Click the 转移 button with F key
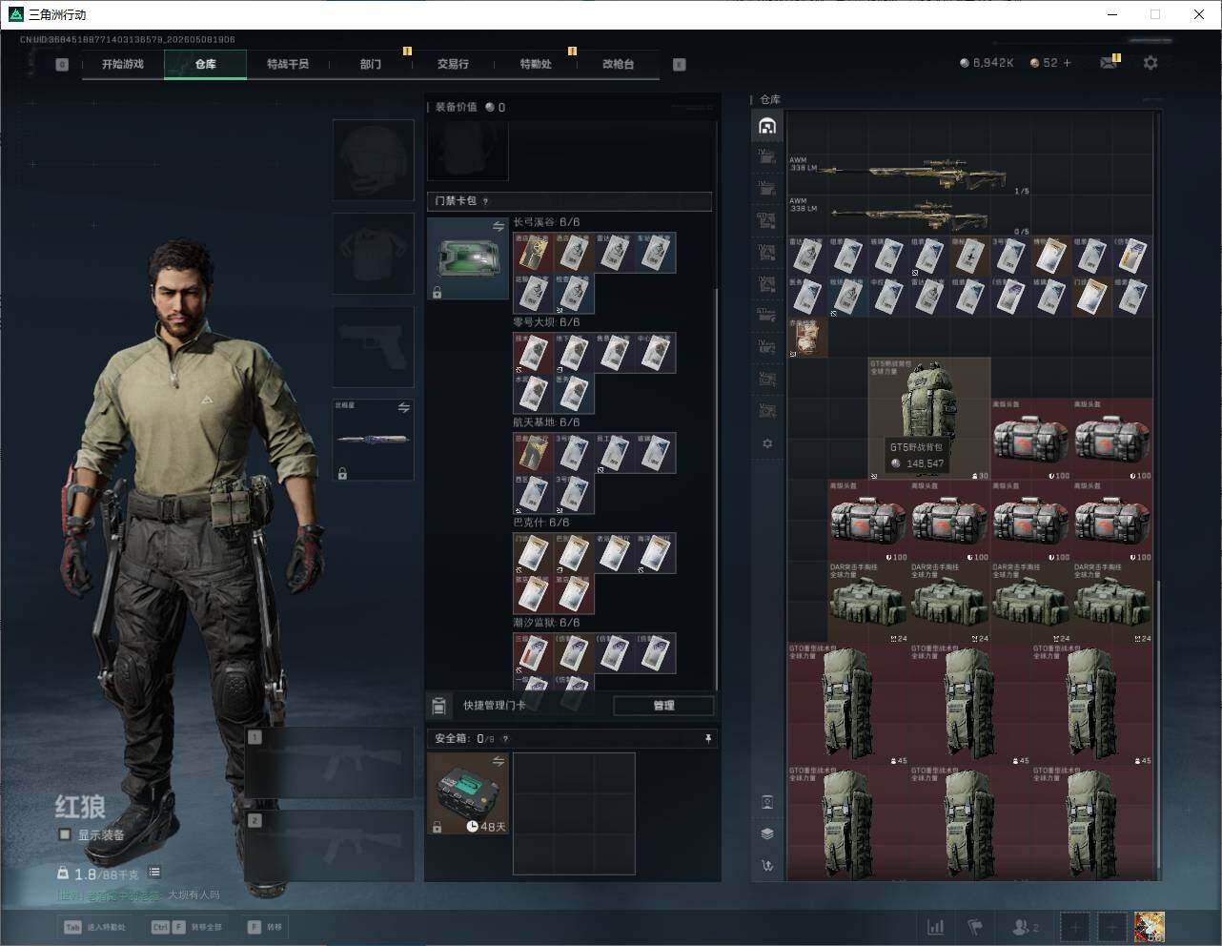 (265, 927)
